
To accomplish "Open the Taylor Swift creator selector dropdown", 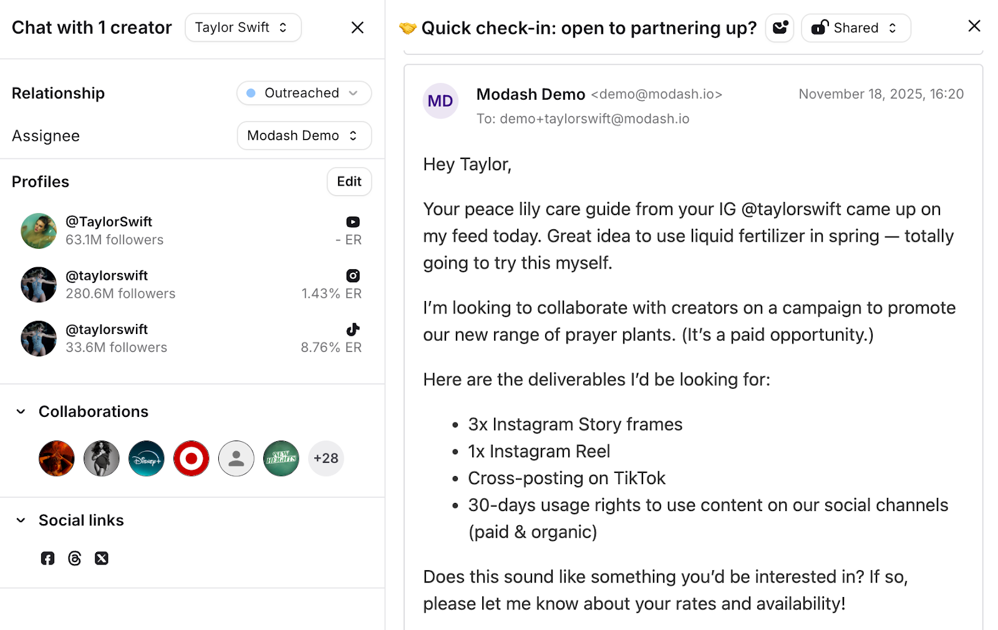I will 243,27.
